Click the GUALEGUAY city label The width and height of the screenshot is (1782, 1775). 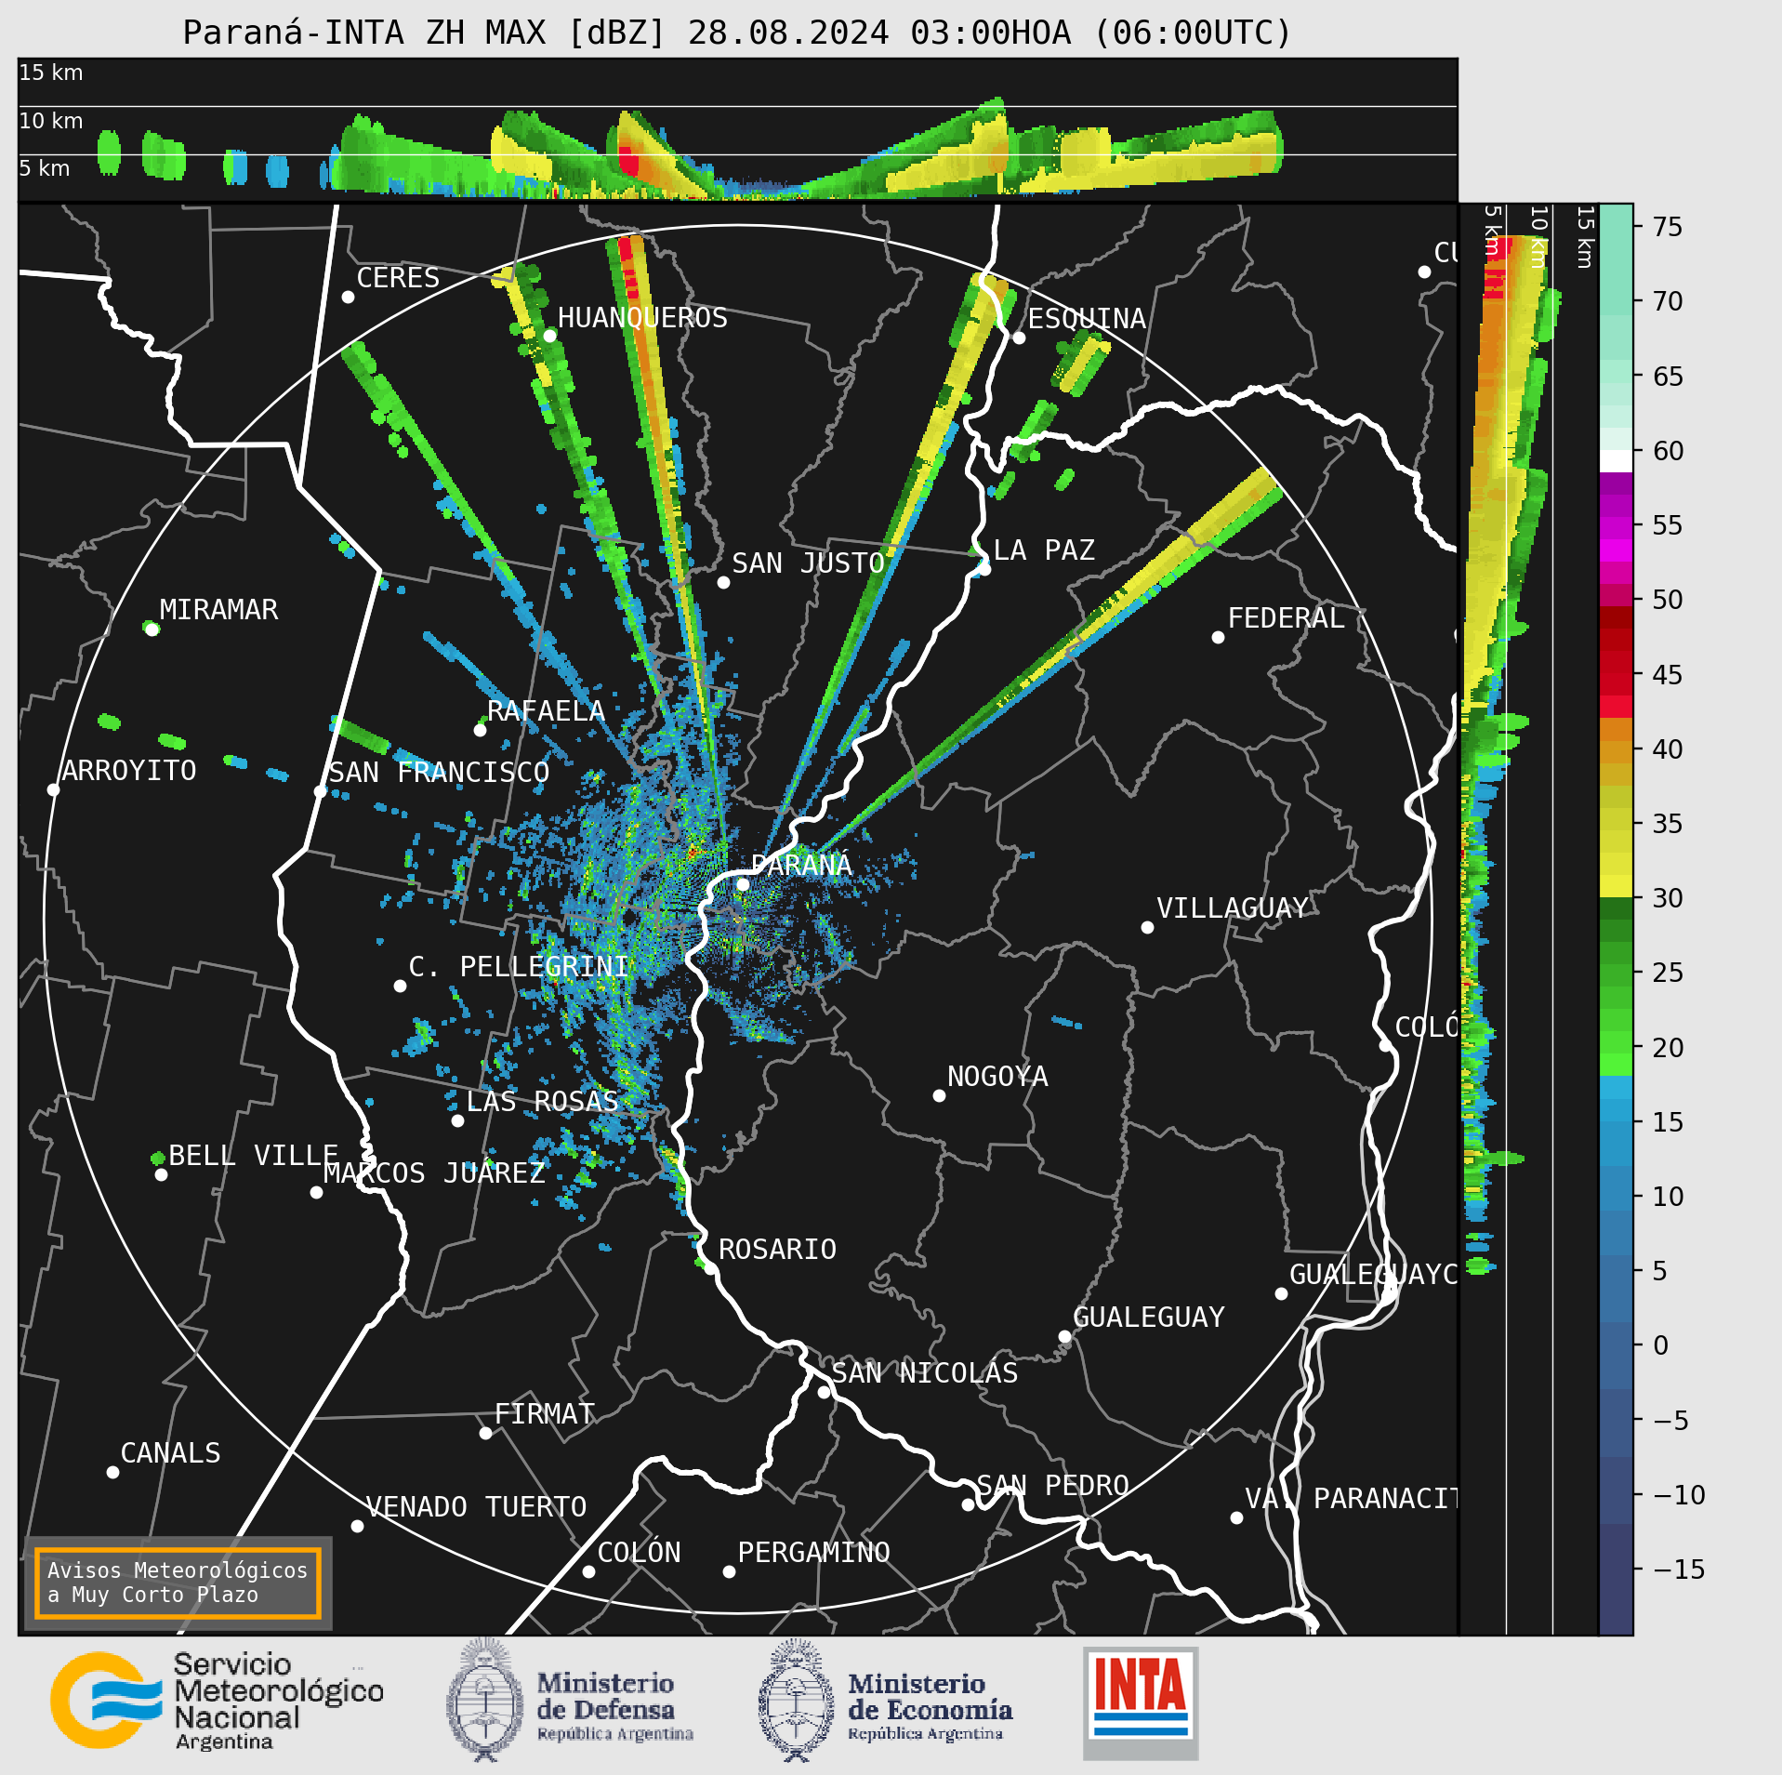pos(1149,1318)
